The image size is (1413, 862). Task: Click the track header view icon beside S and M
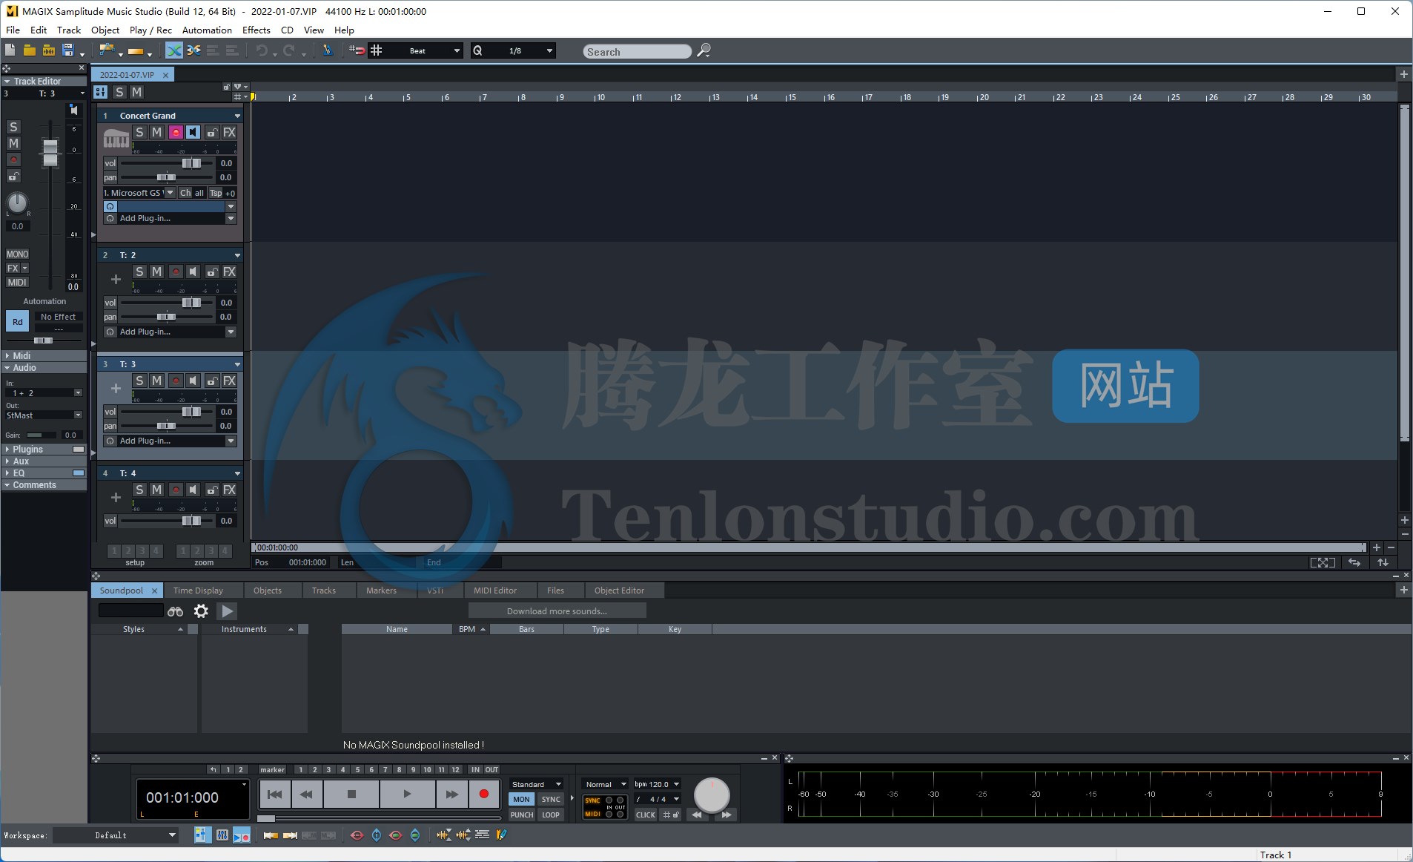101,92
